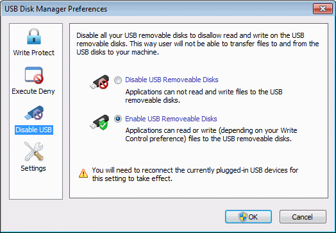Open the Write Protect padlock icon
Viewport: 336px width, 233px height.
point(34,36)
